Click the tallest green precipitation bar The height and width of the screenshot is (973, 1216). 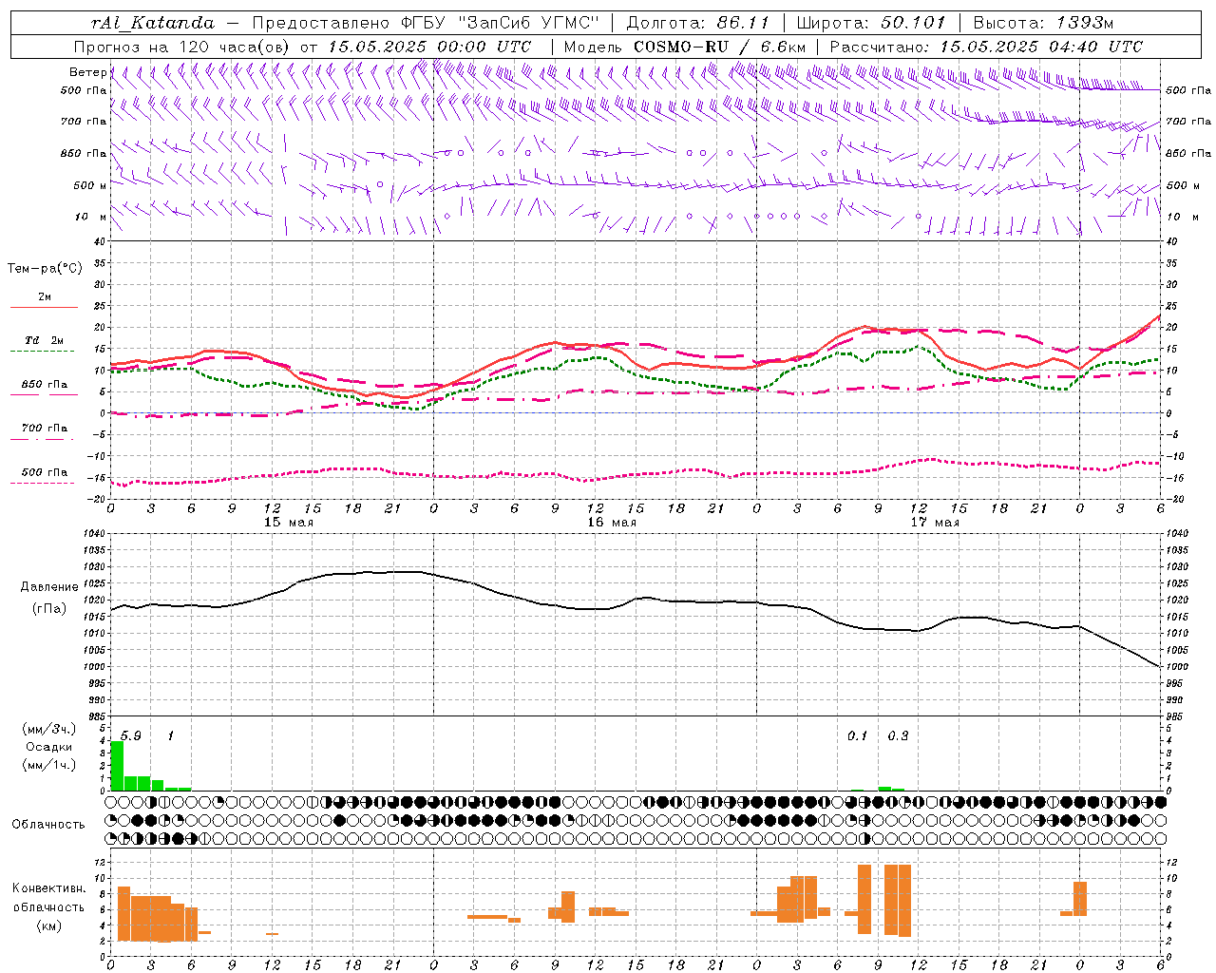(x=118, y=766)
